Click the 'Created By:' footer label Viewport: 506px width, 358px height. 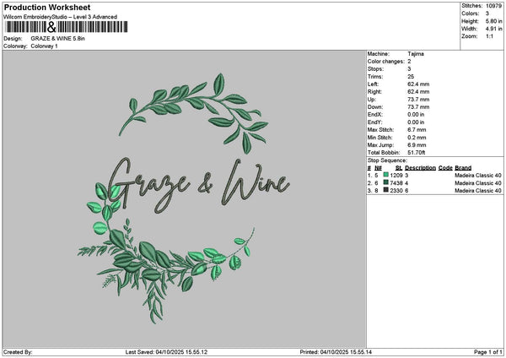pos(18,352)
